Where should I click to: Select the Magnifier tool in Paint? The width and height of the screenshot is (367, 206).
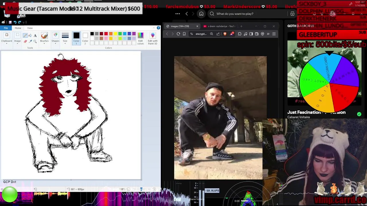point(35,41)
